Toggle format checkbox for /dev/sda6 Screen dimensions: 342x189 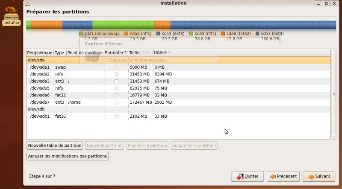tap(116, 95)
